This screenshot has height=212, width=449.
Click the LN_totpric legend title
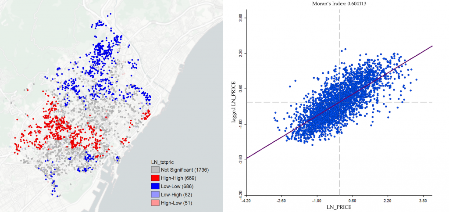point(164,162)
